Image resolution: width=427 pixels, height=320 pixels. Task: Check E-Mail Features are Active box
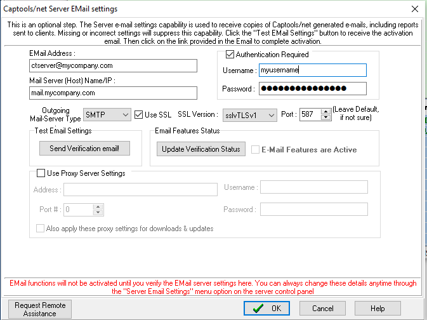255,150
